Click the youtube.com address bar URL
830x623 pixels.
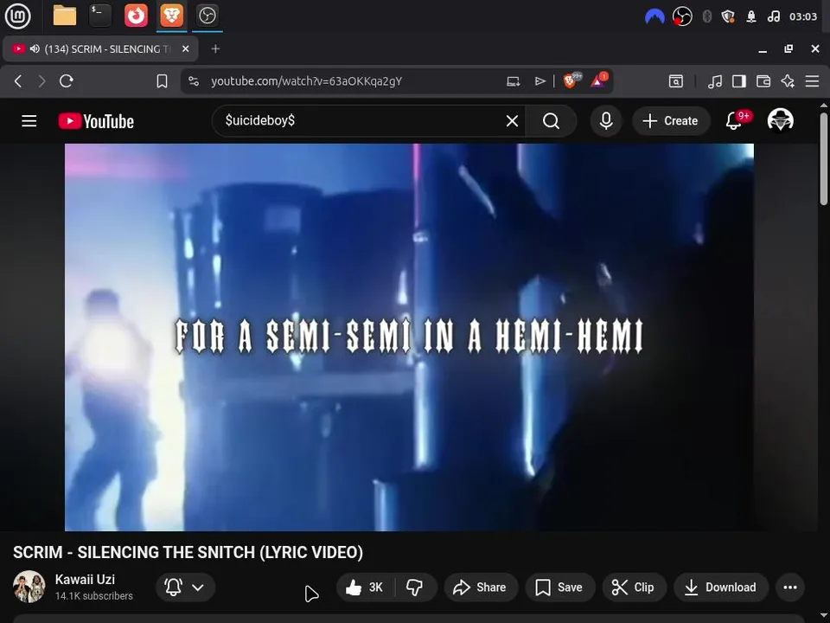[306, 81]
